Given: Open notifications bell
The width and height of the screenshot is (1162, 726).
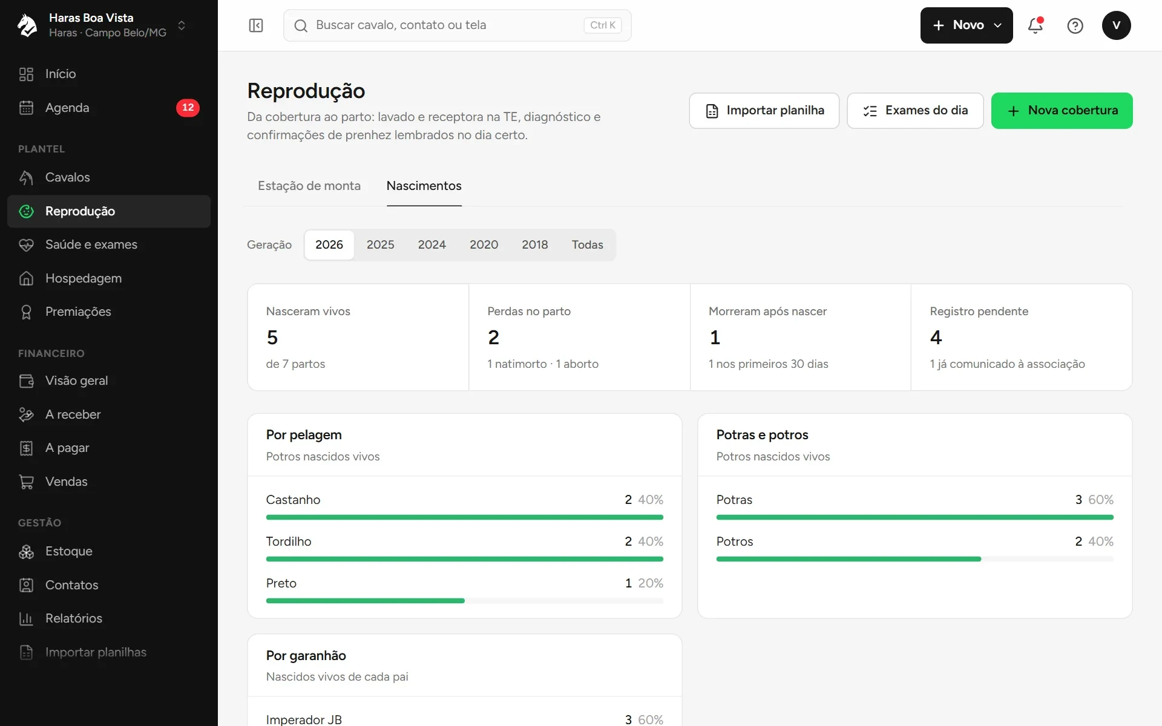Looking at the screenshot, I should [x=1036, y=25].
